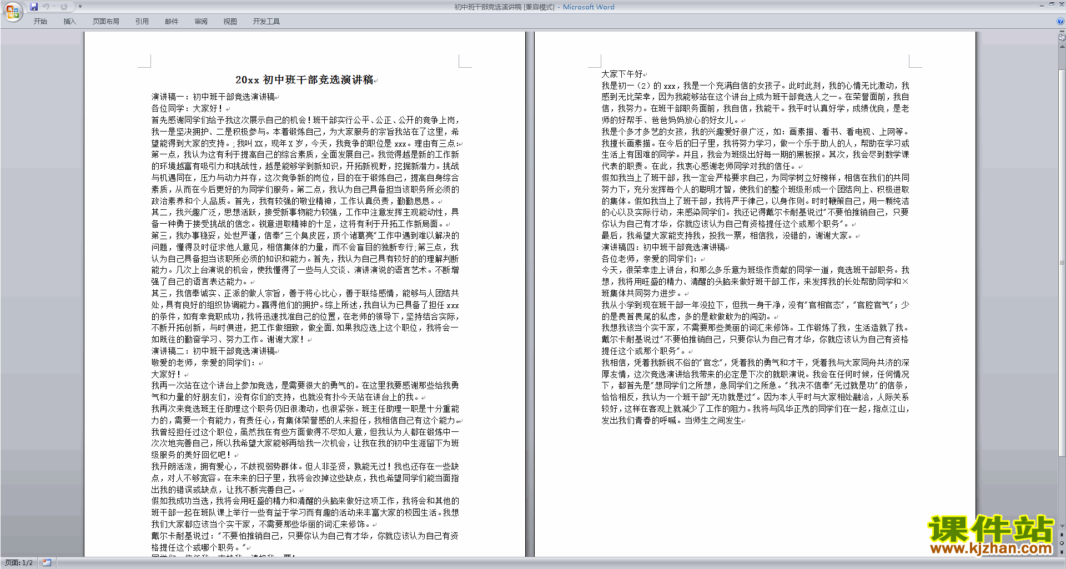The image size is (1066, 569).
Task: Jump to previous page browse button
Action: click(1062, 535)
